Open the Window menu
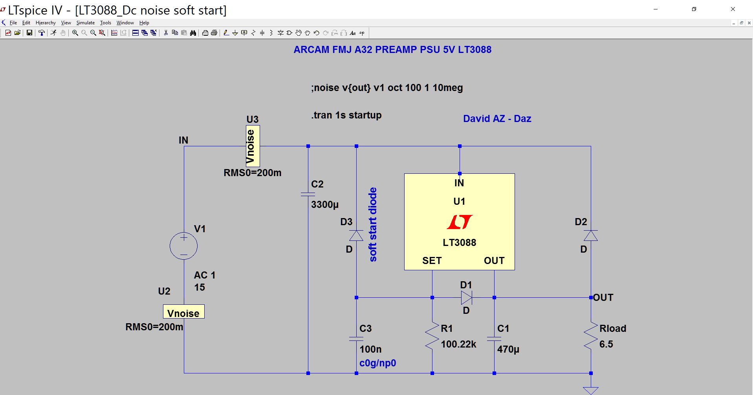 point(125,23)
